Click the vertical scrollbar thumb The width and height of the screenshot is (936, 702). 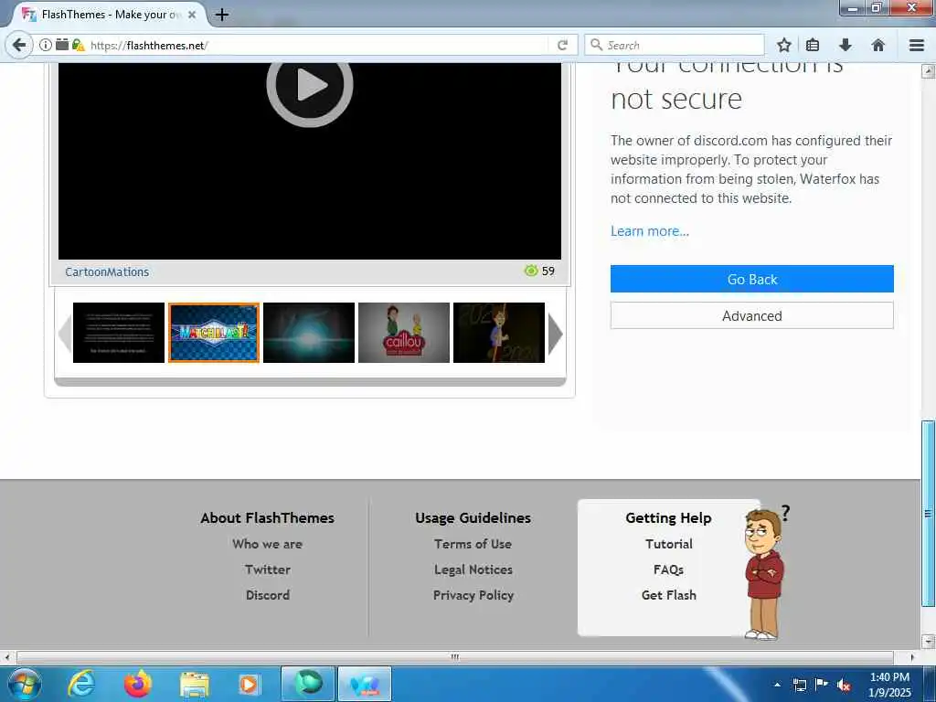click(928, 514)
